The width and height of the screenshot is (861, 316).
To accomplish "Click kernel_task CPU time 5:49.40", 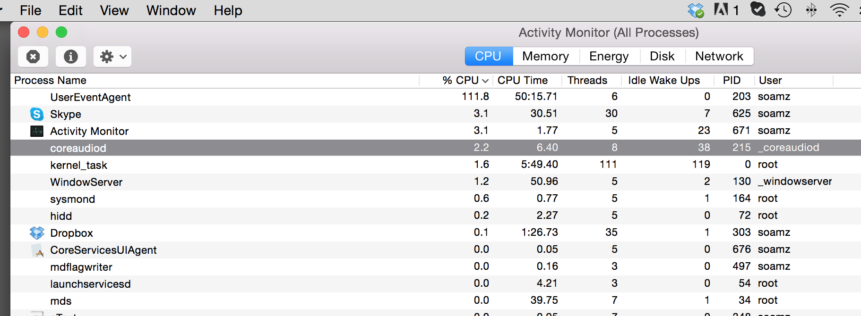I will 540,165.
